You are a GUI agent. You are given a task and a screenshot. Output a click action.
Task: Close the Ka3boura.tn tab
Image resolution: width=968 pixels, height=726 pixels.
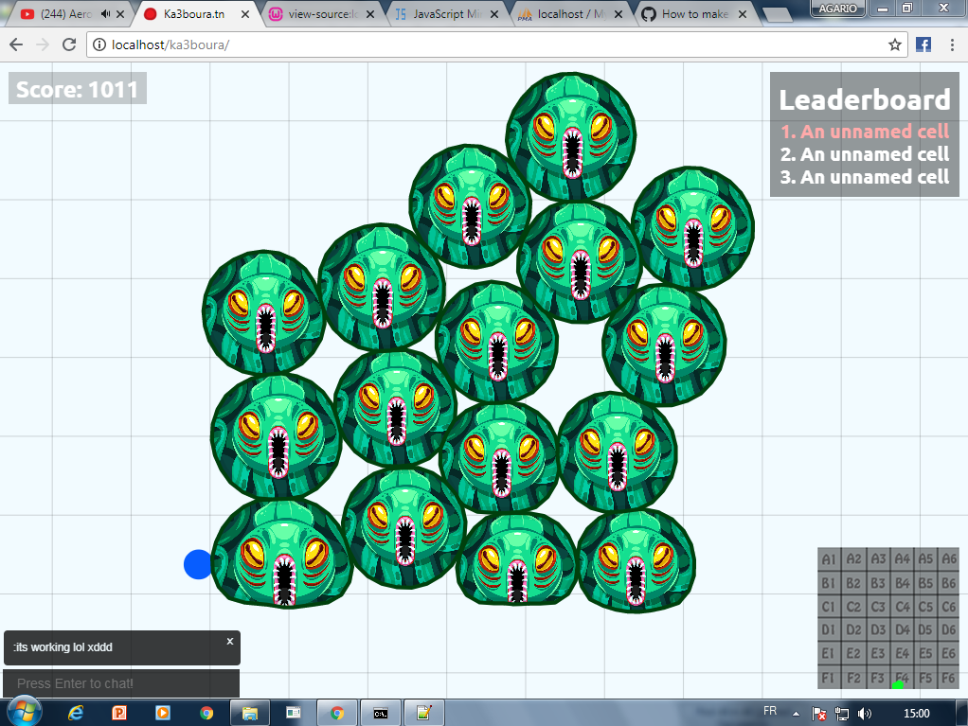tap(245, 14)
